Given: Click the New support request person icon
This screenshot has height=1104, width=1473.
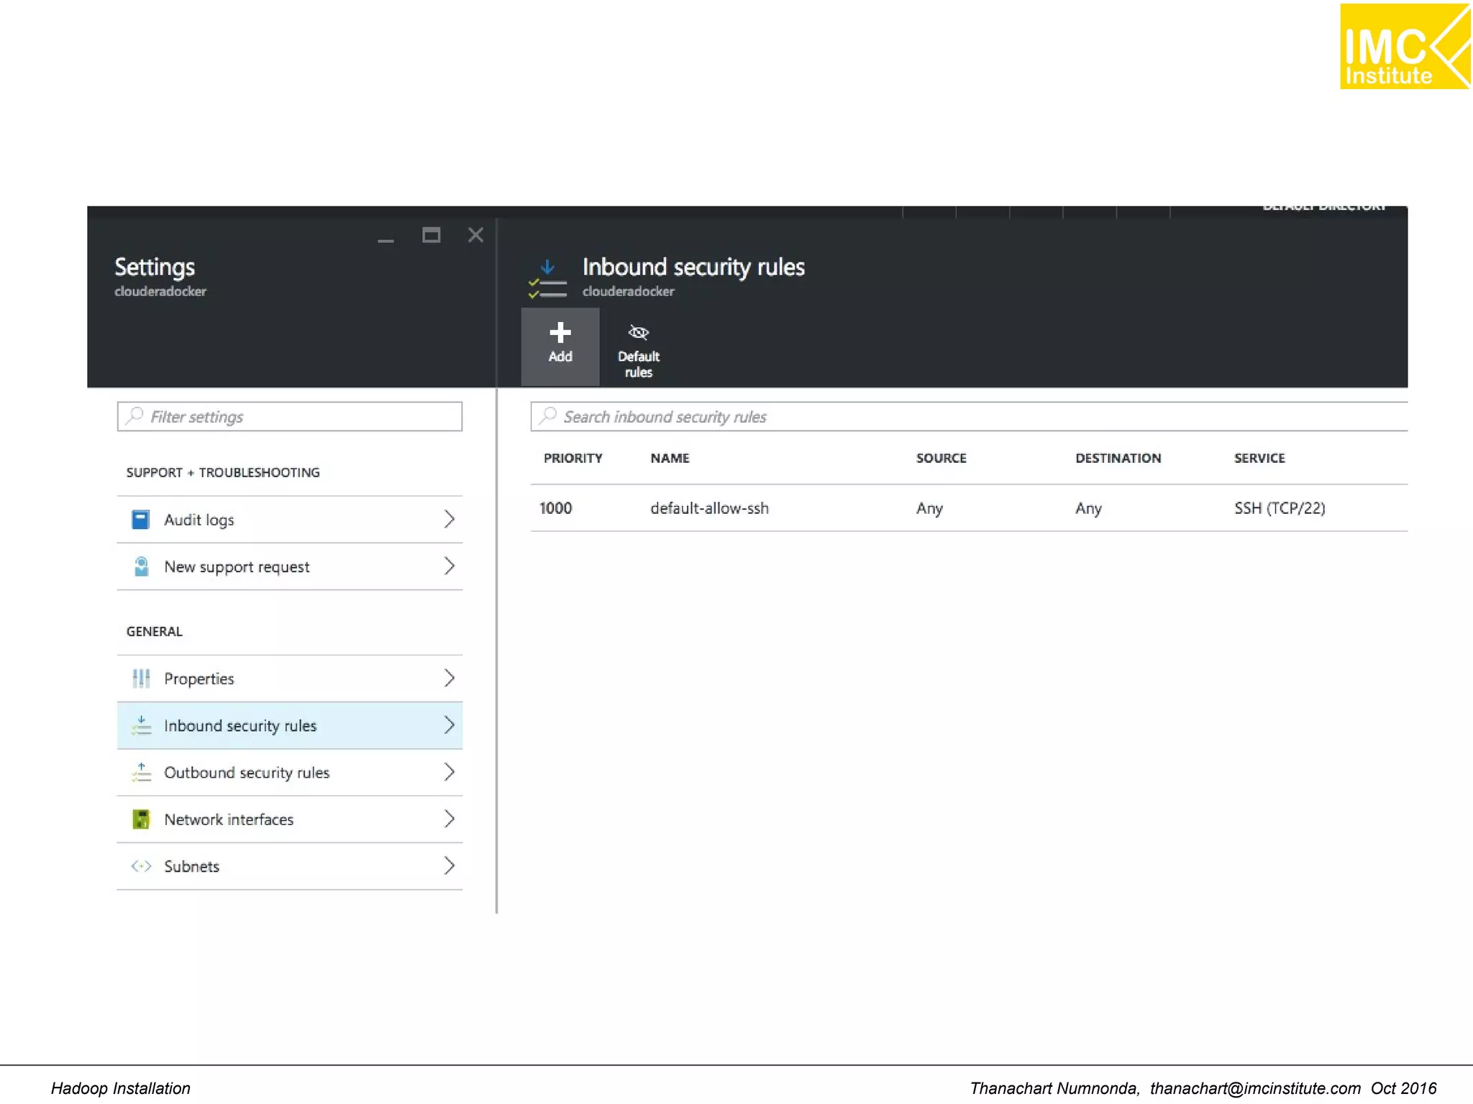Looking at the screenshot, I should coord(141,566).
